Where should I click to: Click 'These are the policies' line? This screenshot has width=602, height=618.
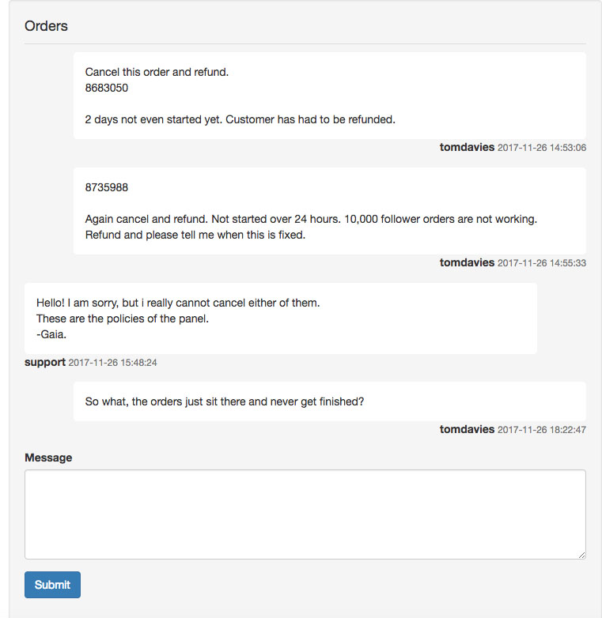coord(123,318)
